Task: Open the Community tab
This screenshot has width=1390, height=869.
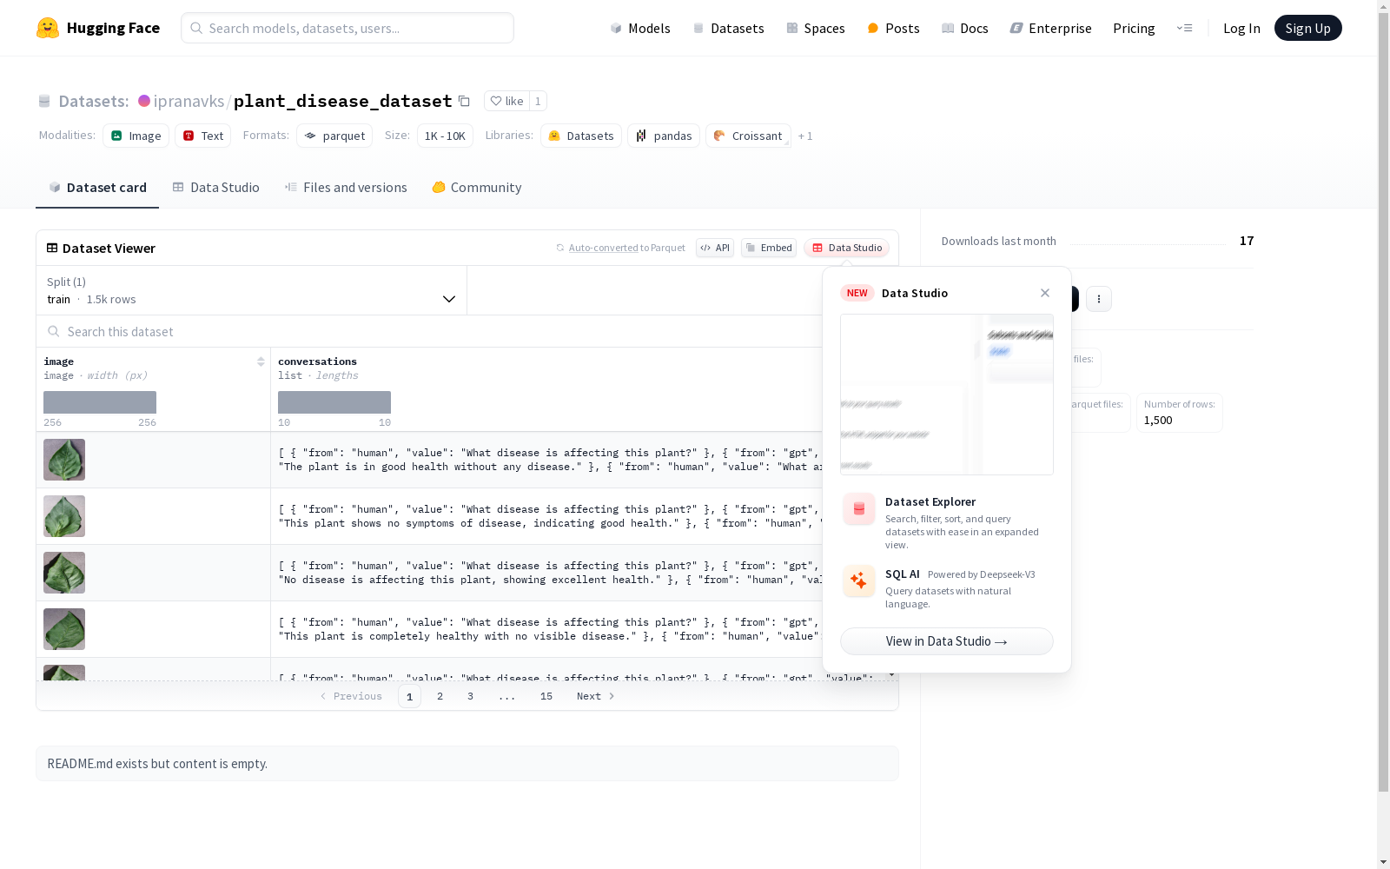Action: click(x=477, y=188)
